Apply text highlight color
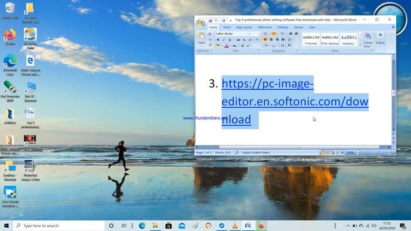The height and width of the screenshot is (231, 411). tap(218, 46)
